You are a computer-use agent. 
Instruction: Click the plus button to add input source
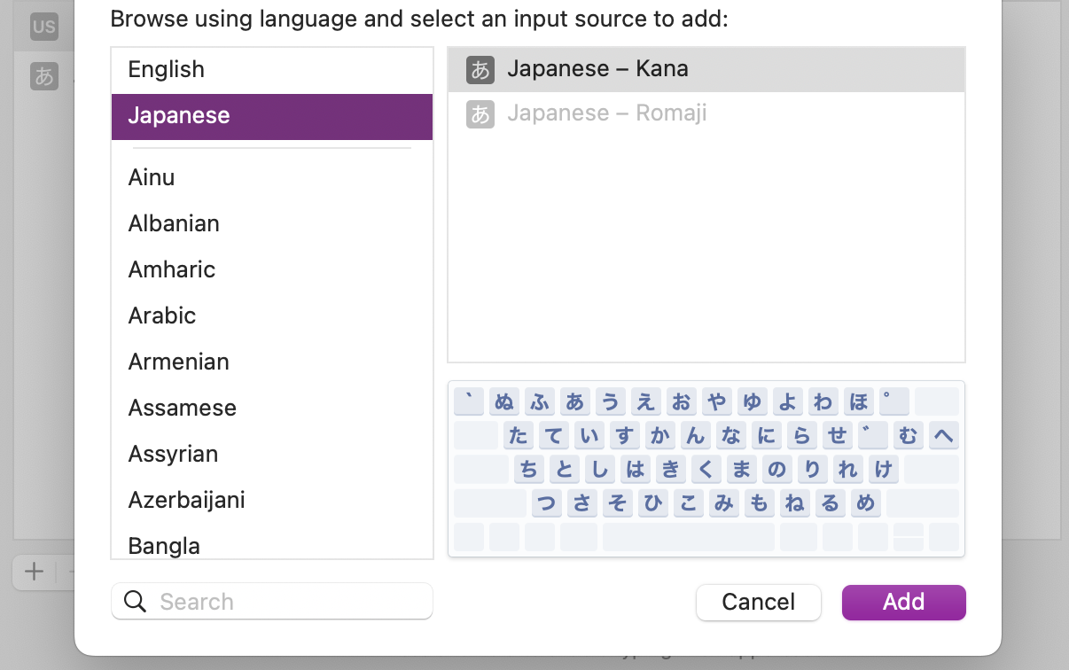click(34, 572)
